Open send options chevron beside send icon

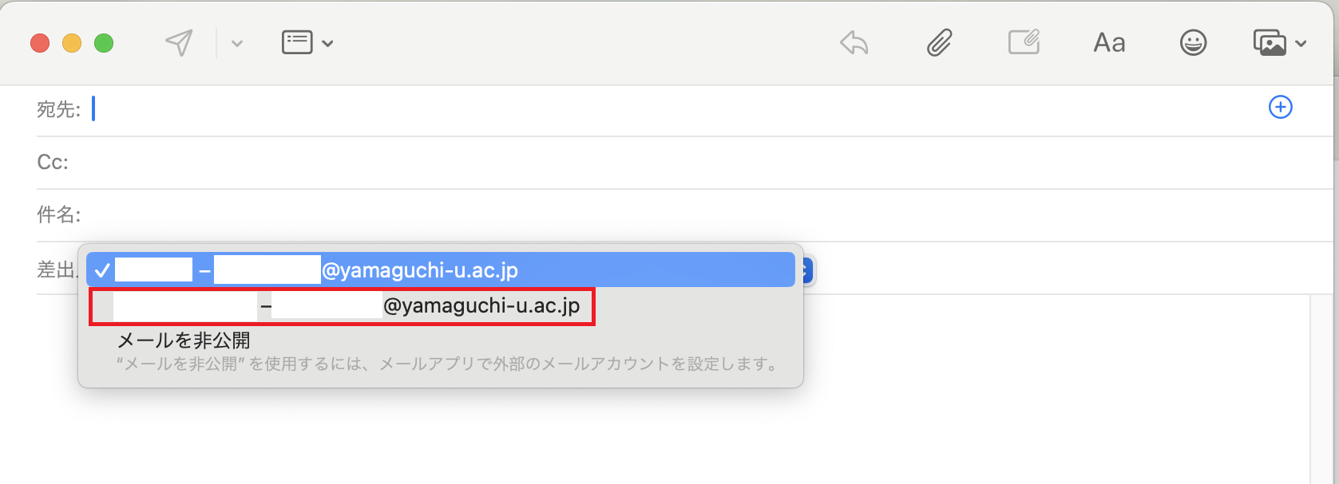click(x=237, y=43)
